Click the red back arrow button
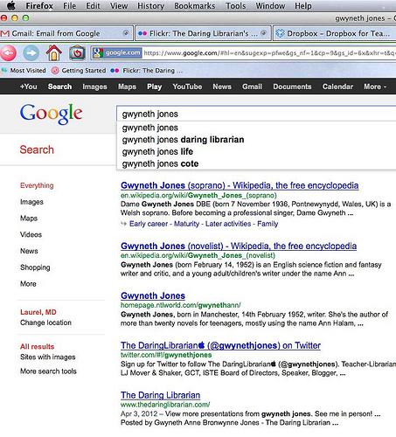Image resolution: width=396 pixels, height=437 pixels. (9, 53)
